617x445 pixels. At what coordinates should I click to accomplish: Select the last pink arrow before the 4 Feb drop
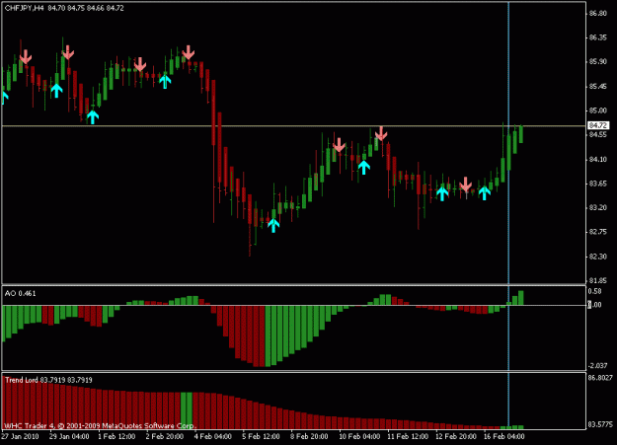189,52
